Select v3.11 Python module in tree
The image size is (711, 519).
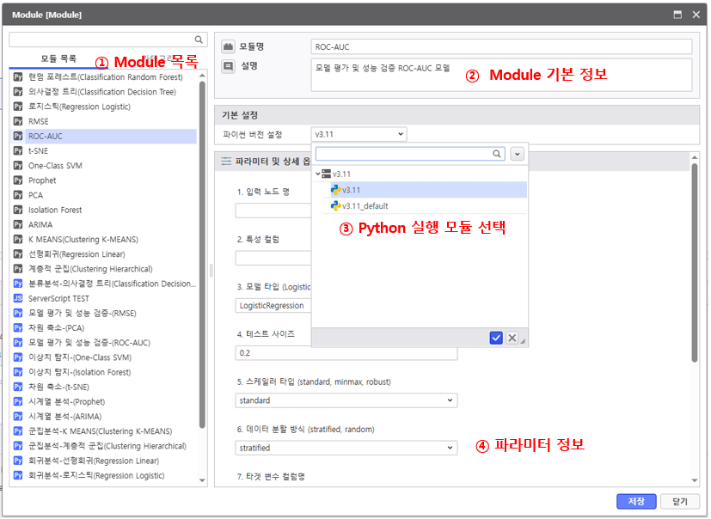351,190
